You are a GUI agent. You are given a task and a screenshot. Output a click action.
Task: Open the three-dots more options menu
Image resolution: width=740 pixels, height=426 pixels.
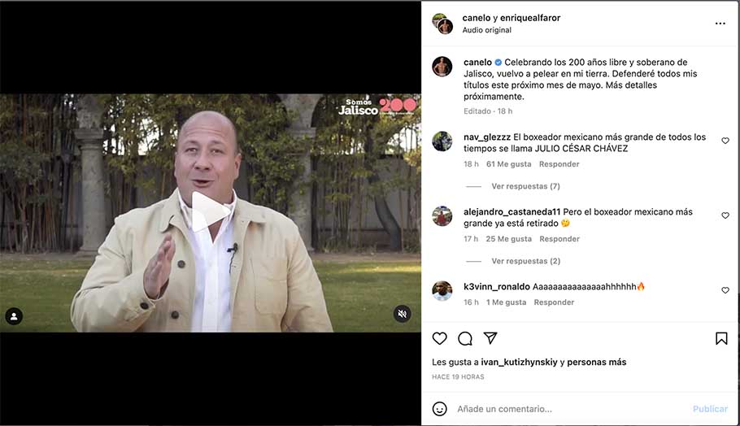pyautogui.click(x=720, y=24)
